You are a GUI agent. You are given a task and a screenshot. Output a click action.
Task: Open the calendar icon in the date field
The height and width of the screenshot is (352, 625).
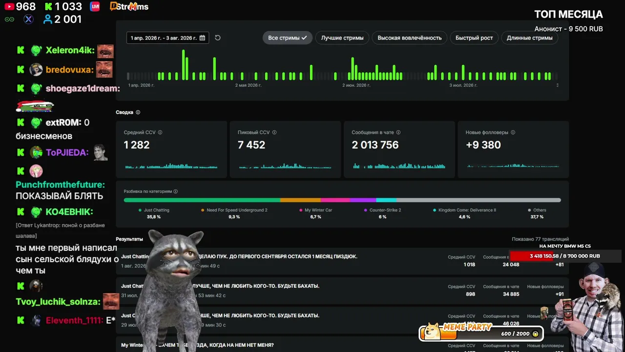click(202, 38)
